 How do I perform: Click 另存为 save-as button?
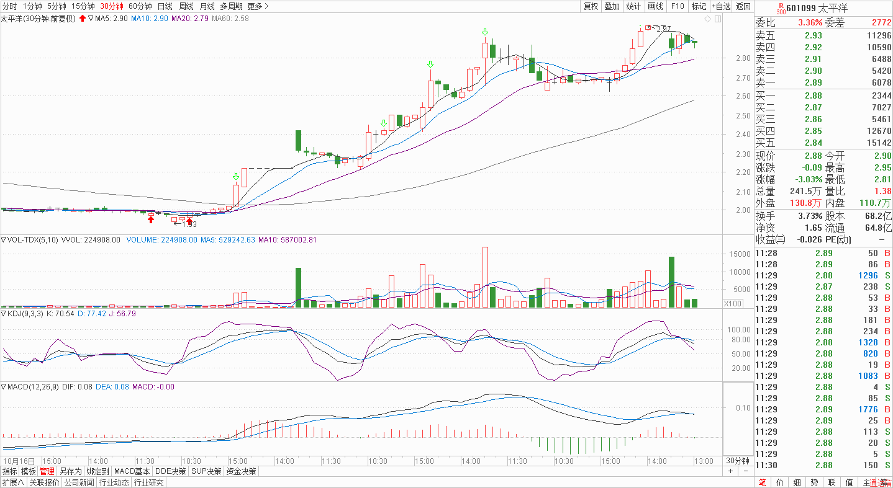click(70, 471)
